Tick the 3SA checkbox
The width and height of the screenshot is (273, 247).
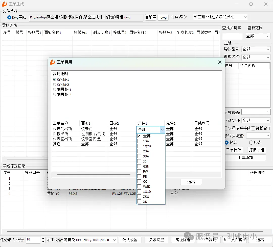point(139,156)
